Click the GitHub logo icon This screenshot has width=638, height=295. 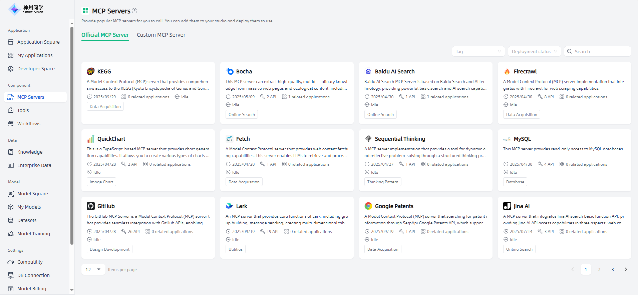90,206
